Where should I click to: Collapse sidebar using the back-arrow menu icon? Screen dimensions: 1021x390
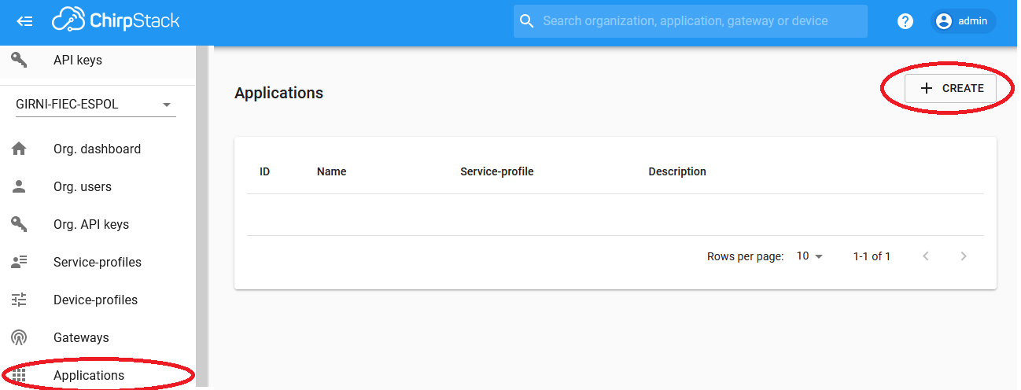pyautogui.click(x=24, y=21)
